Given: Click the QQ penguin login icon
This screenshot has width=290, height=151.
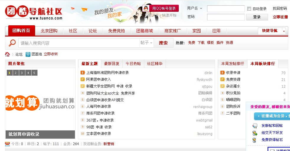Looking at the screenshot, I should (146, 8).
